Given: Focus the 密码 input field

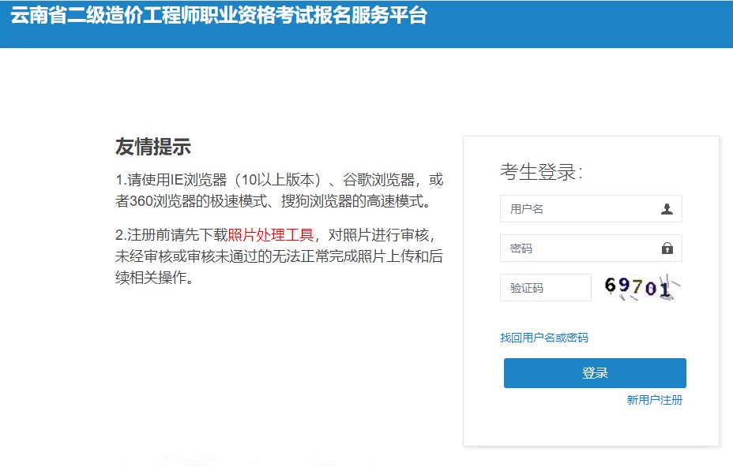Looking at the screenshot, I should coord(581,248).
